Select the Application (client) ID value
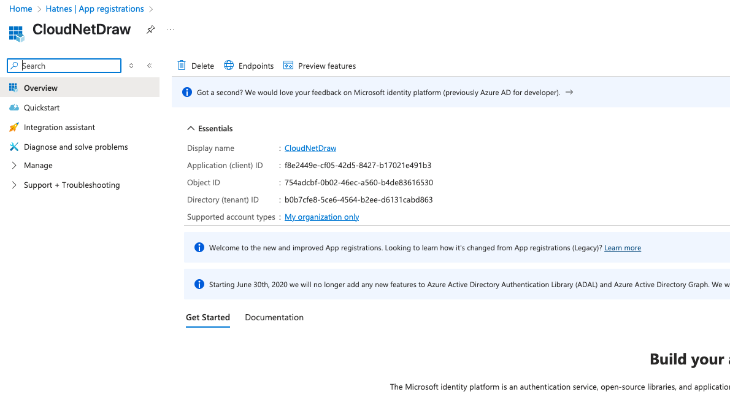This screenshot has width=730, height=416. [358, 166]
